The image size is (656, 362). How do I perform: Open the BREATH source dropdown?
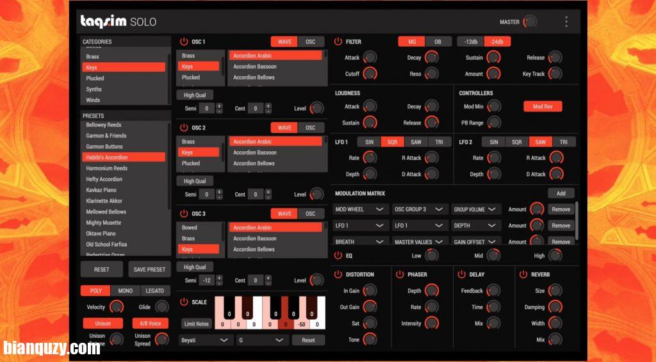(x=360, y=242)
